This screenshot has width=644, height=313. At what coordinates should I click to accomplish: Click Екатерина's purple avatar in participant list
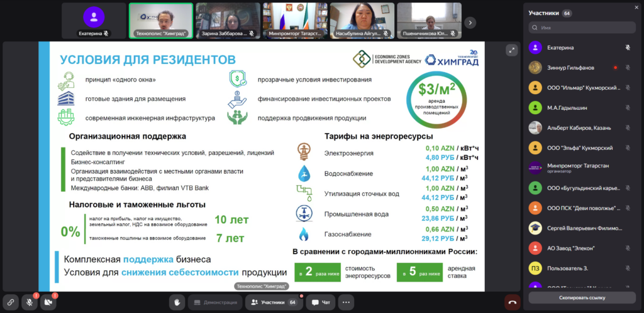[x=535, y=48]
